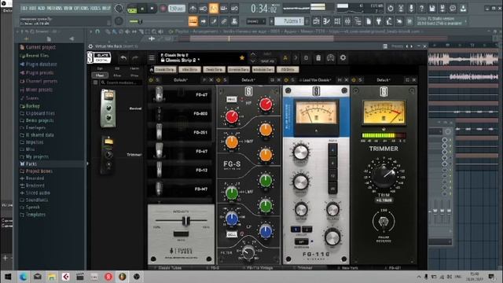Click the large TRIM knob
503x283 pixels.
384,175
